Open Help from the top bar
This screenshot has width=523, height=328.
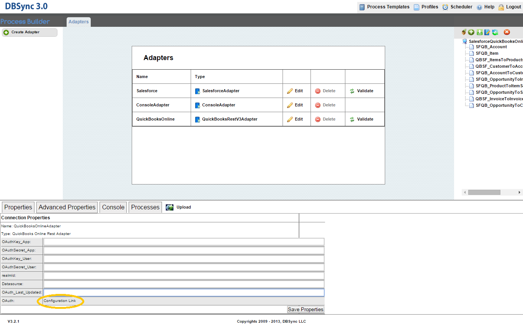(x=485, y=7)
